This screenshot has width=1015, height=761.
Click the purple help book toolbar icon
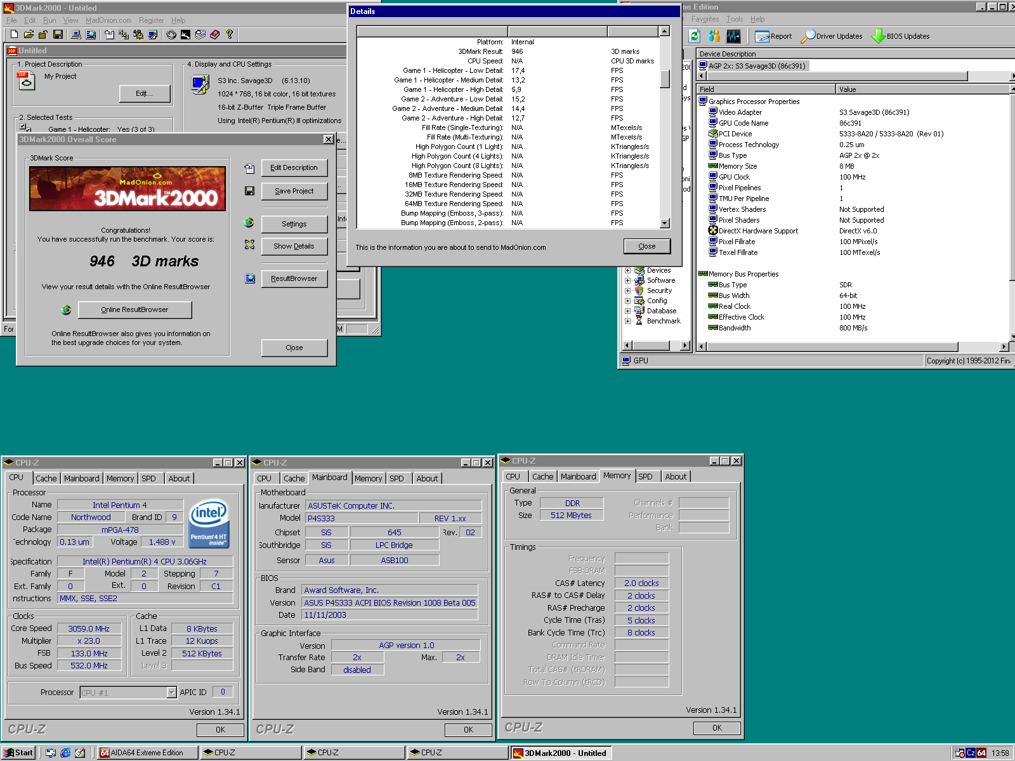click(215, 34)
